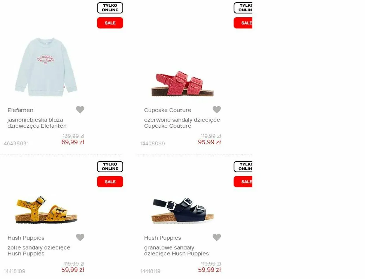Open czerwone sandały dziecięce Cupcake Couture link
Viewport: 365px width, 279px height.
click(182, 123)
